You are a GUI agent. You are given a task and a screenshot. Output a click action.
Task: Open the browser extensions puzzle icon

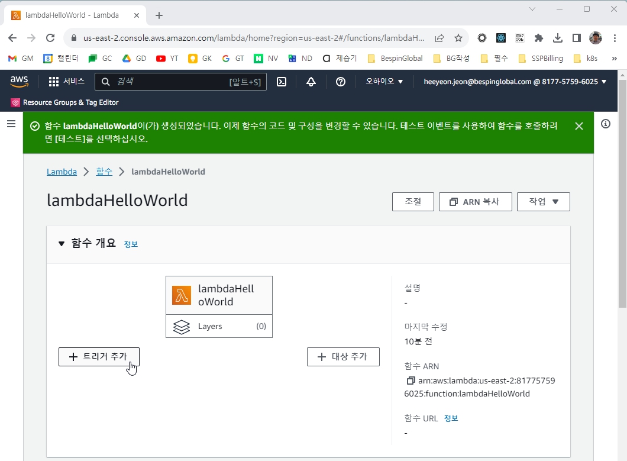(x=539, y=38)
